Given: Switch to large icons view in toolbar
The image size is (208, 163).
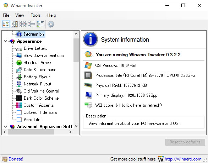Looking at the screenshot, I should (6, 24).
